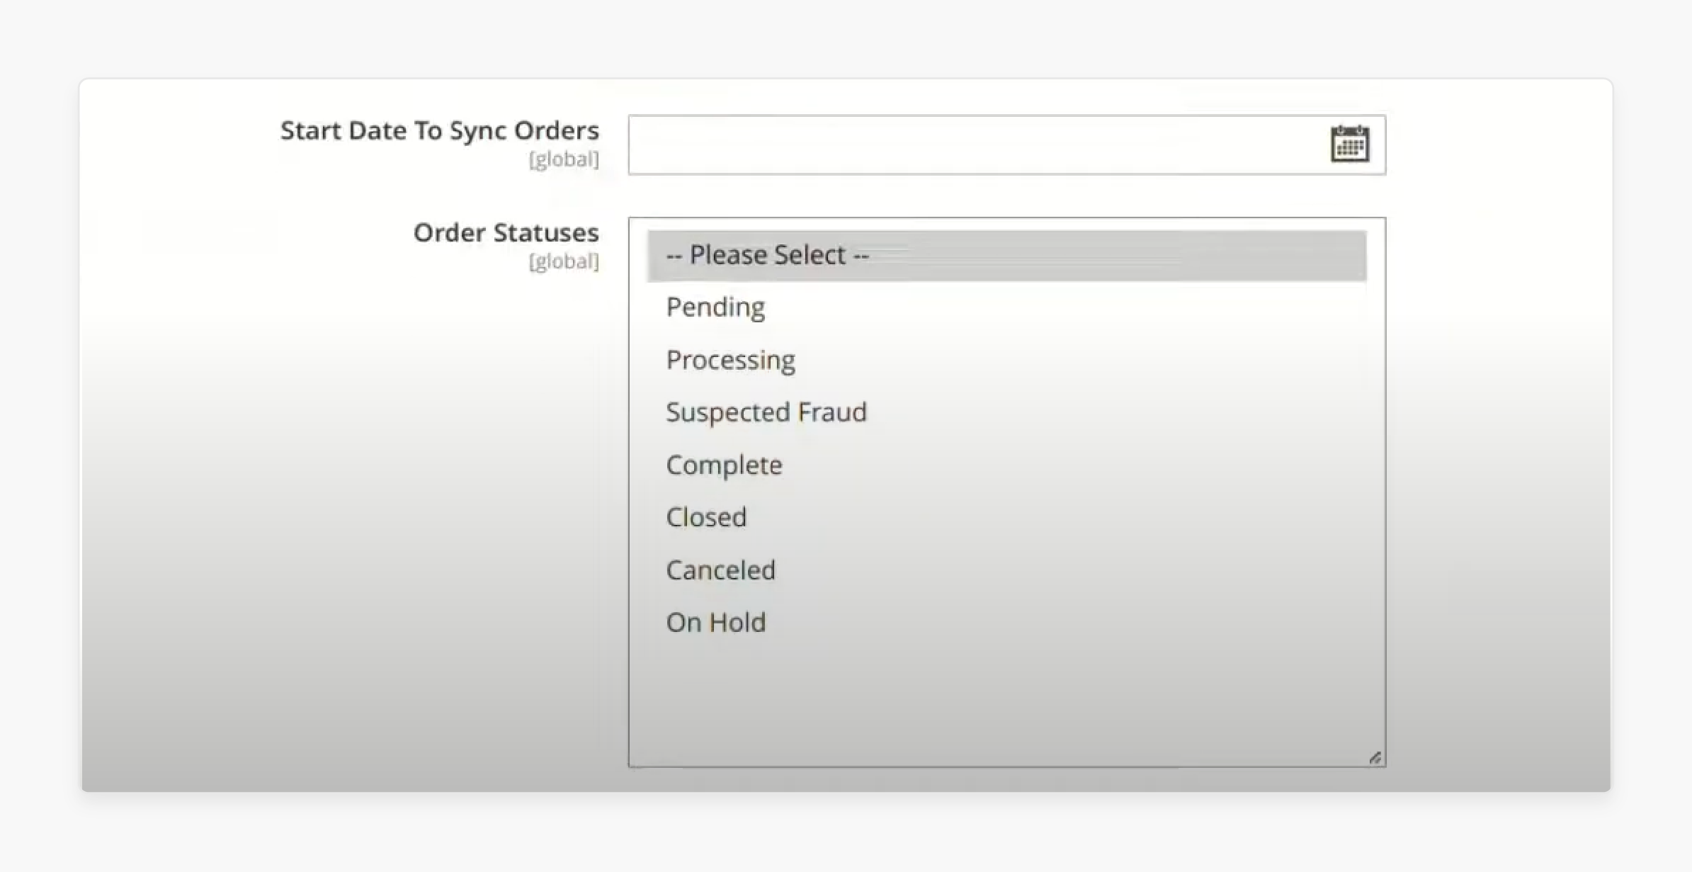Screen dimensions: 1692x872
Task: Click 'On Hold' in Order Statuses list
Action: point(715,622)
